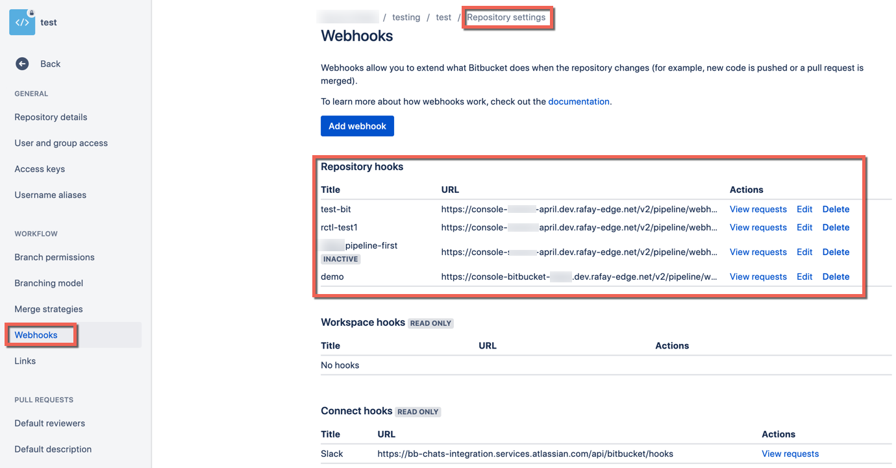The image size is (896, 468).
Task: Open Links settings page
Action: [25, 361]
